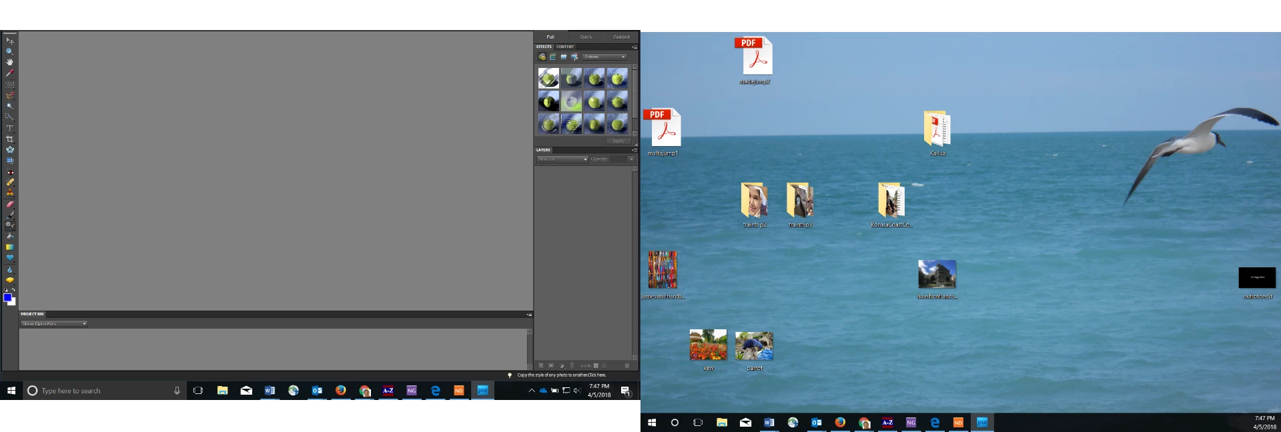This screenshot has height=432, width=1281.
Task: Select the Crop tool
Action: [x=9, y=139]
